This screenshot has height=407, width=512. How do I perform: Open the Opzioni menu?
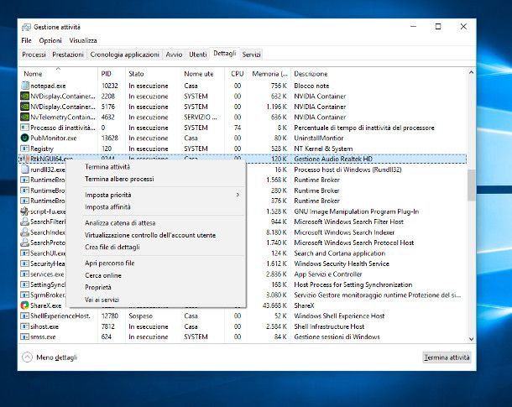tap(50, 40)
